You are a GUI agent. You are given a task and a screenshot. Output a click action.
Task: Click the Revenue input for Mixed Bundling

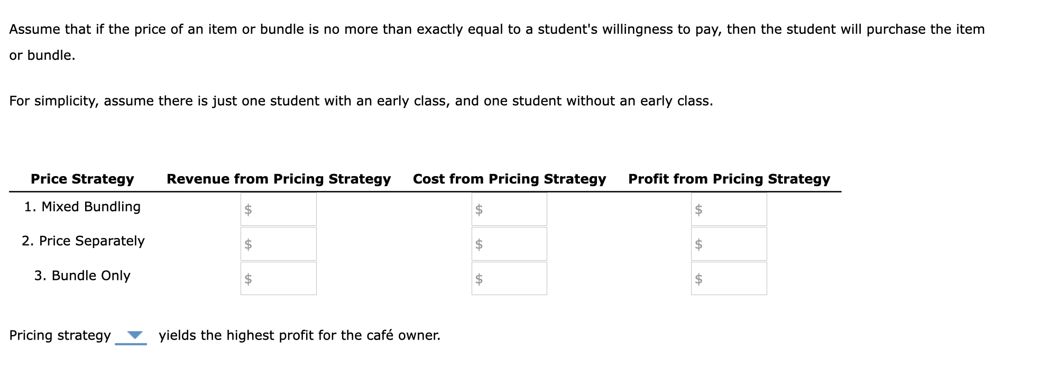tap(278, 209)
